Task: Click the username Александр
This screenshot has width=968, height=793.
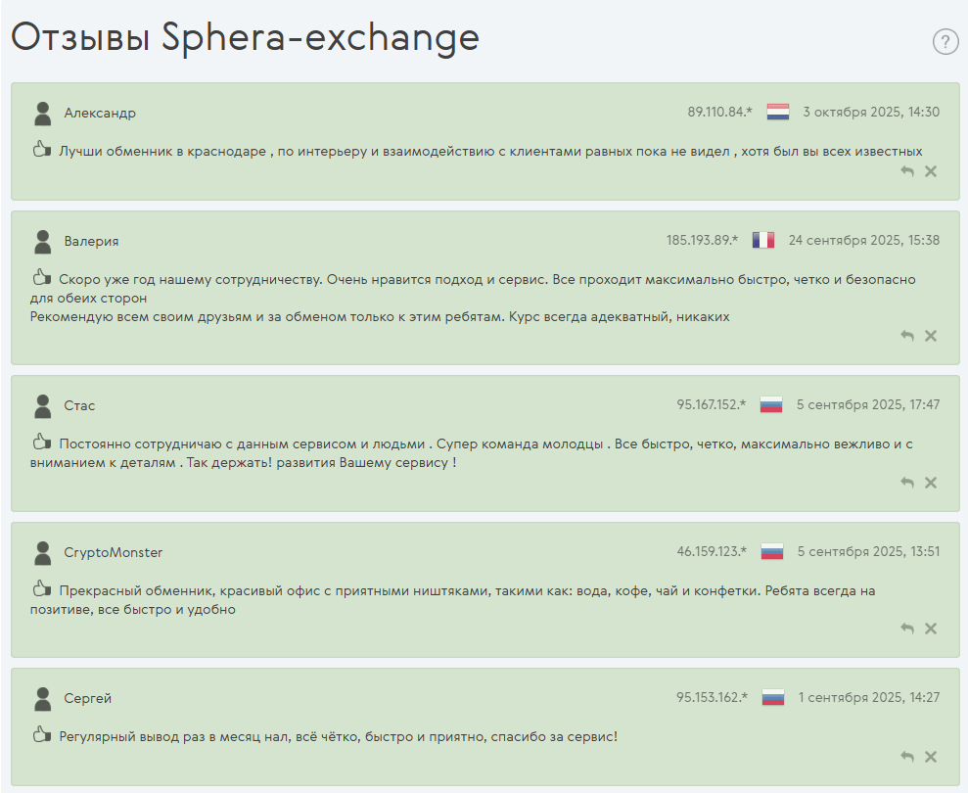Action: pos(100,113)
